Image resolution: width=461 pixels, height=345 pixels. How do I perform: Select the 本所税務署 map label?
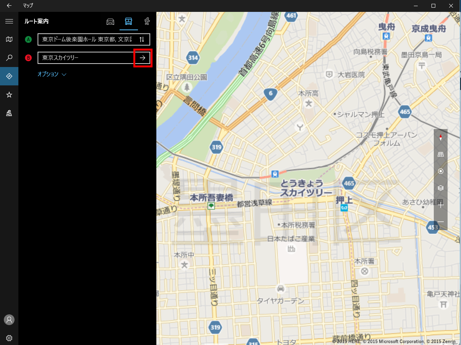(298, 225)
